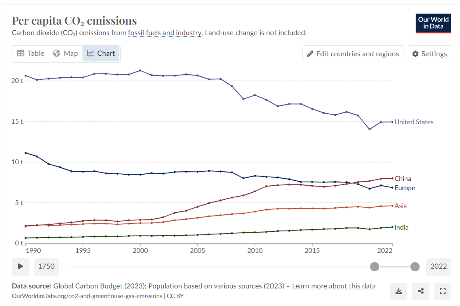460x306 pixels.
Task: Open Learn more about this data
Action: (334, 286)
